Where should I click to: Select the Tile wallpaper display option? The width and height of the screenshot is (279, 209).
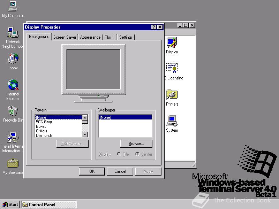pyautogui.click(x=119, y=154)
